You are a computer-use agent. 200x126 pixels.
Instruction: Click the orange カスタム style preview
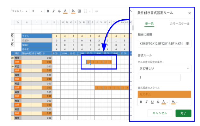[x=164, y=94]
